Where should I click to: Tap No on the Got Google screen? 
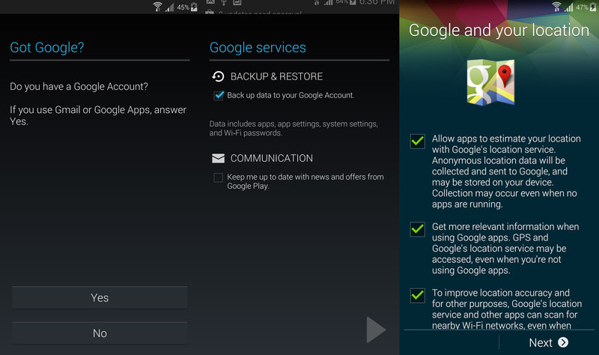tap(100, 333)
